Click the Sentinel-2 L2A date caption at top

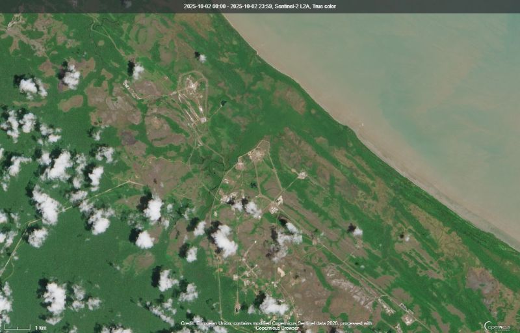pos(260,7)
